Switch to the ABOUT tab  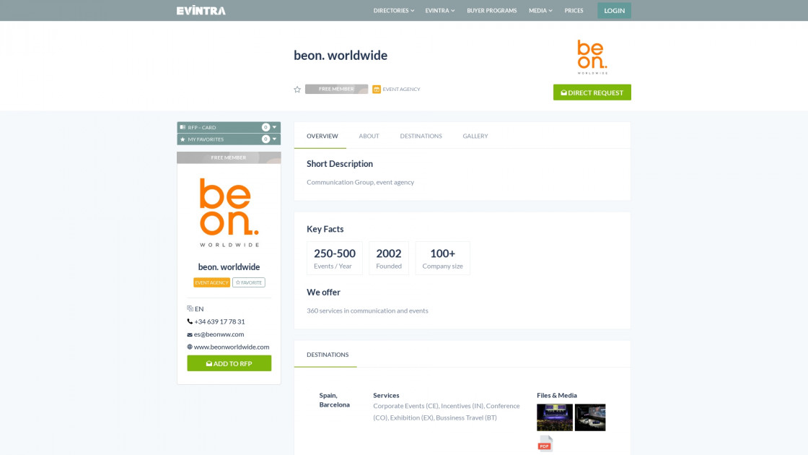point(369,136)
